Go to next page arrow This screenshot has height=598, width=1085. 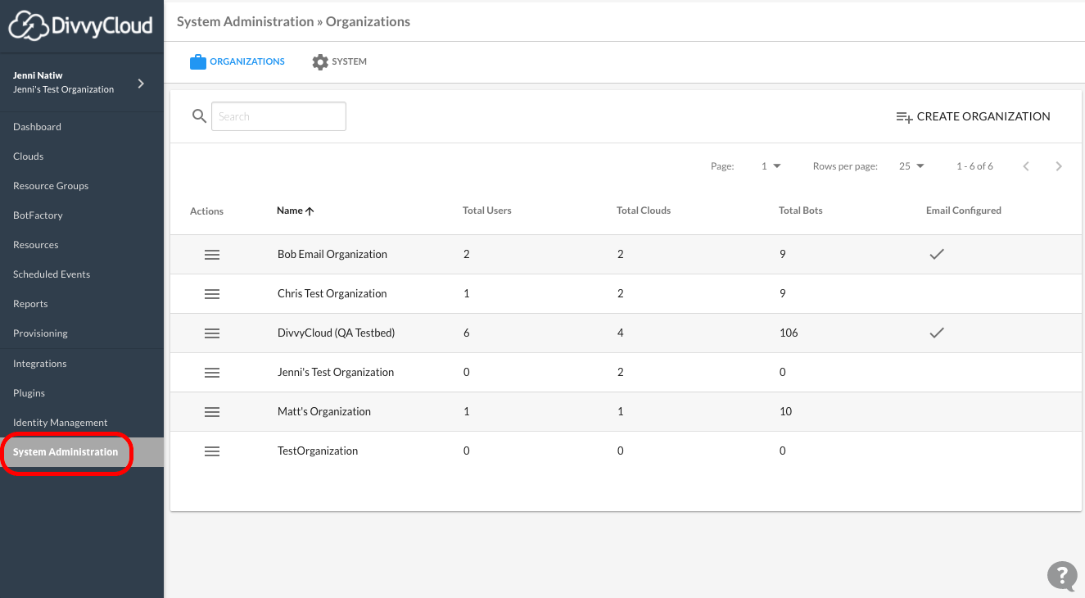pyautogui.click(x=1059, y=166)
